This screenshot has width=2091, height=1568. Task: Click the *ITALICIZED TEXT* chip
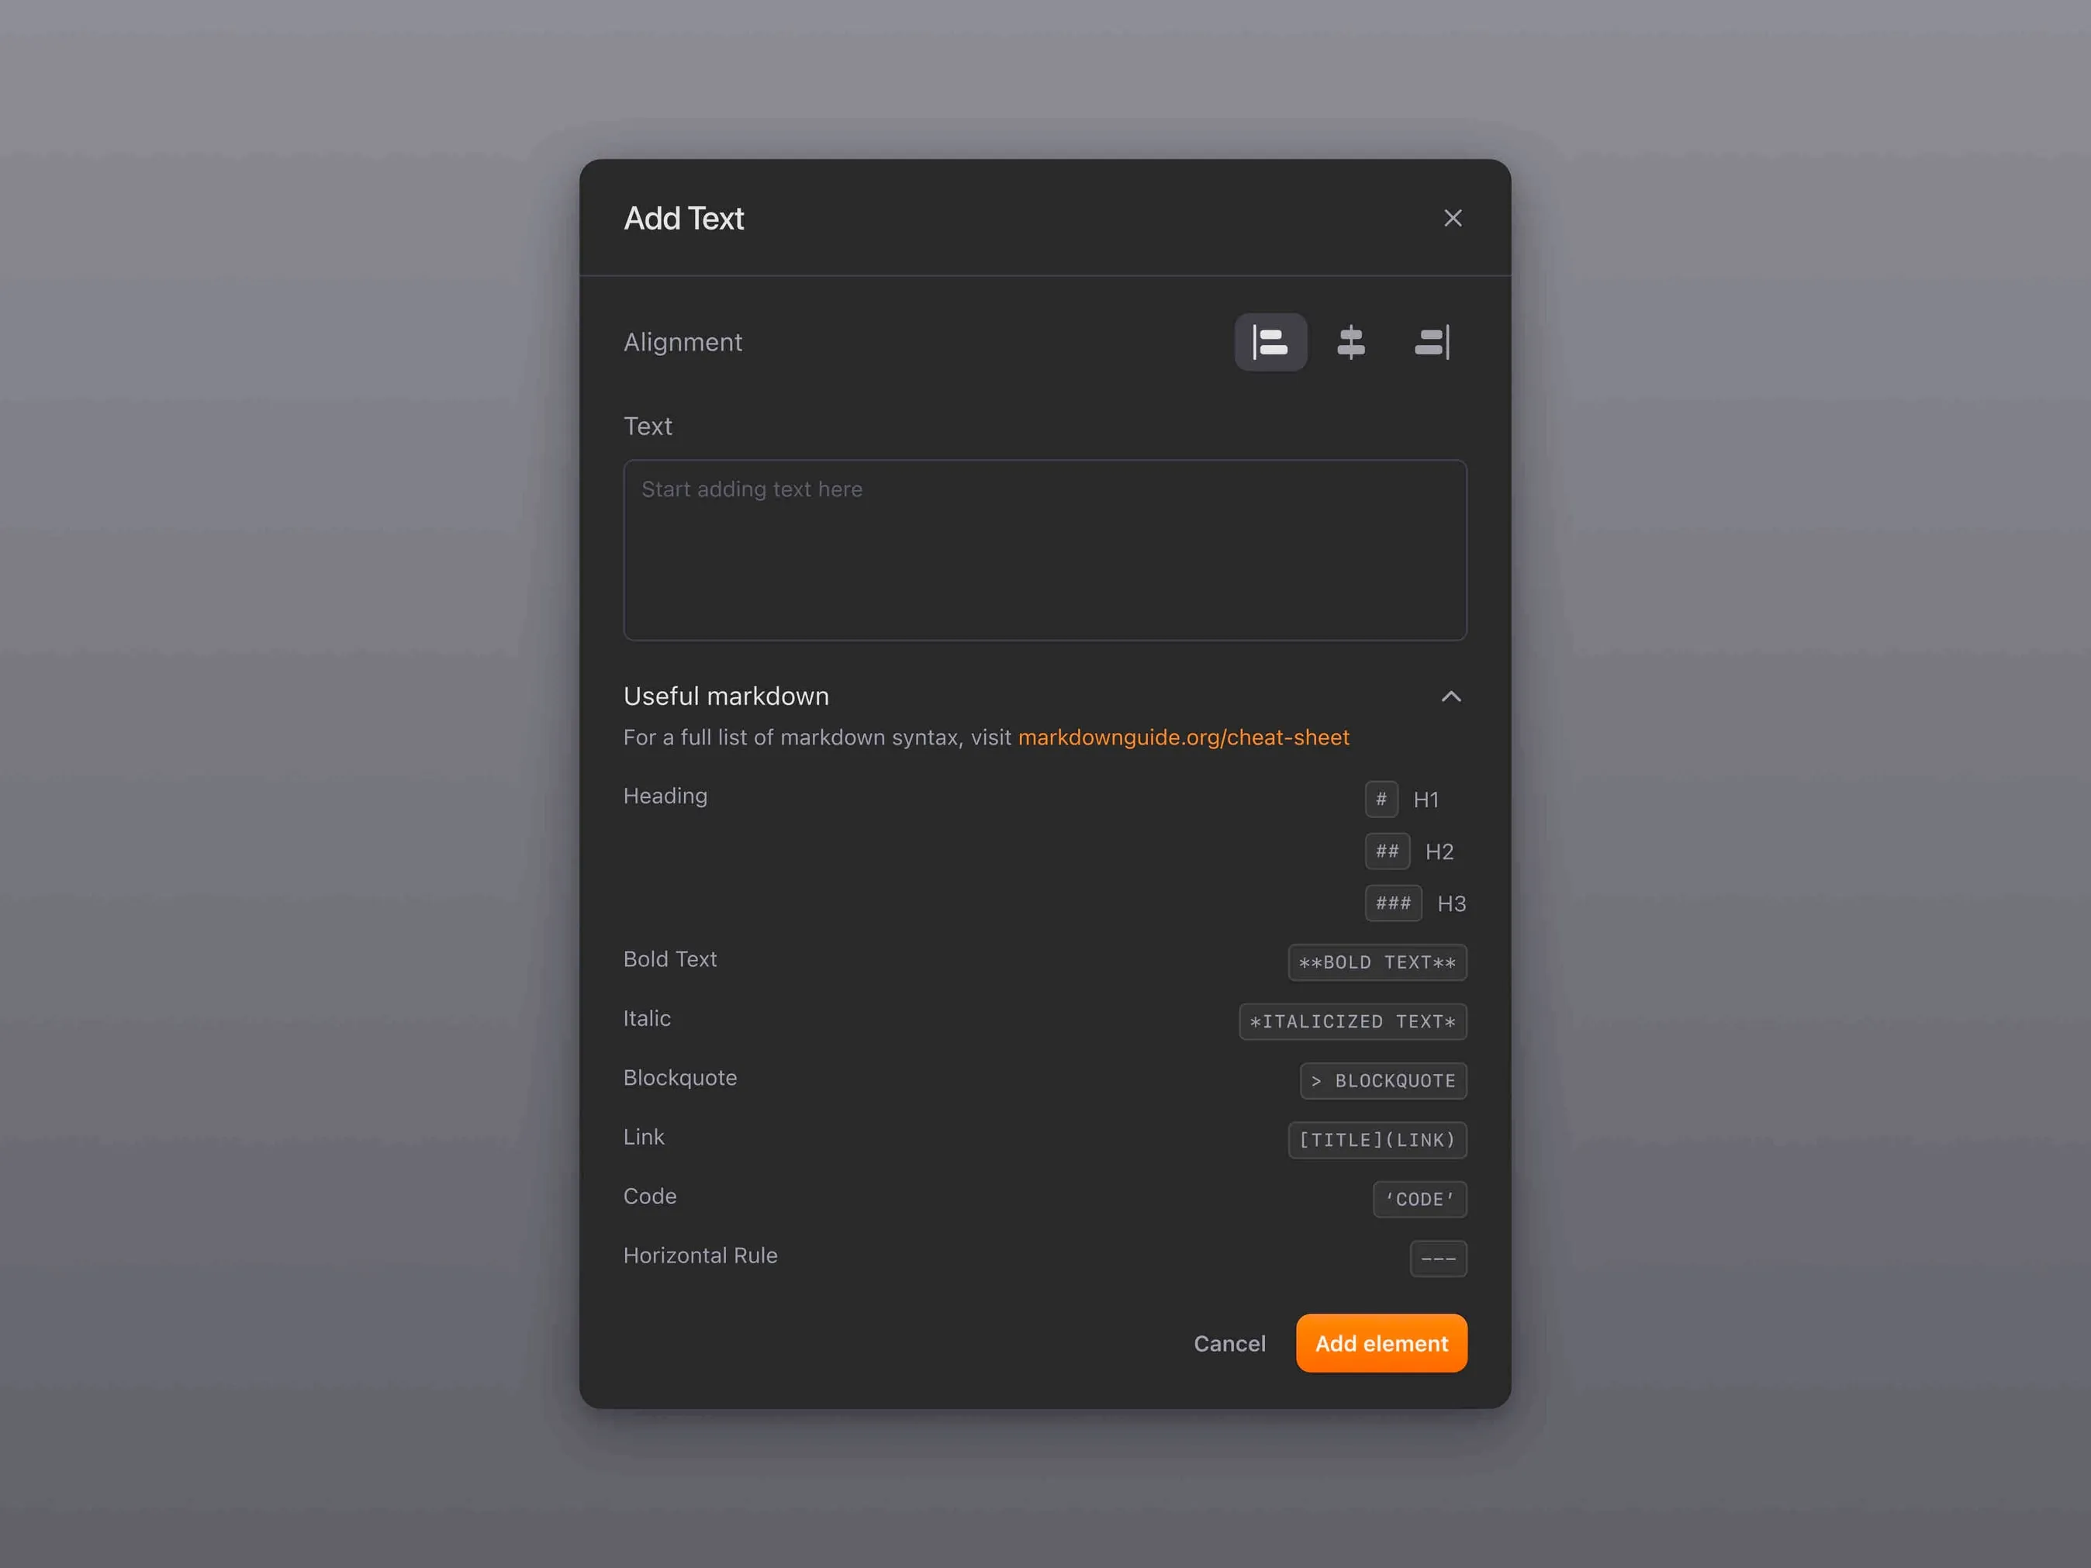[1353, 1022]
